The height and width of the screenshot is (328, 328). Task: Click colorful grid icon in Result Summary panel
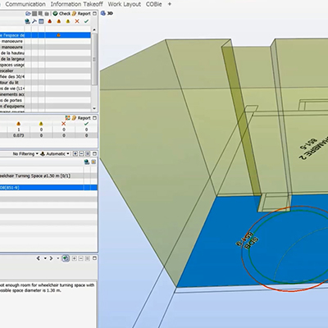coord(67,118)
